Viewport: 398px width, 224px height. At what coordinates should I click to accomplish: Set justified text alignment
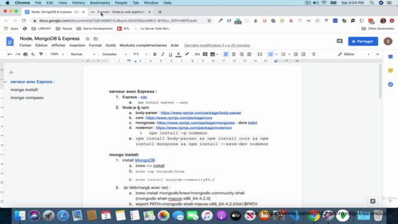pos(249,54)
